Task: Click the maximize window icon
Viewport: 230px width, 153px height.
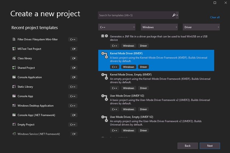Action: tap(215, 3)
